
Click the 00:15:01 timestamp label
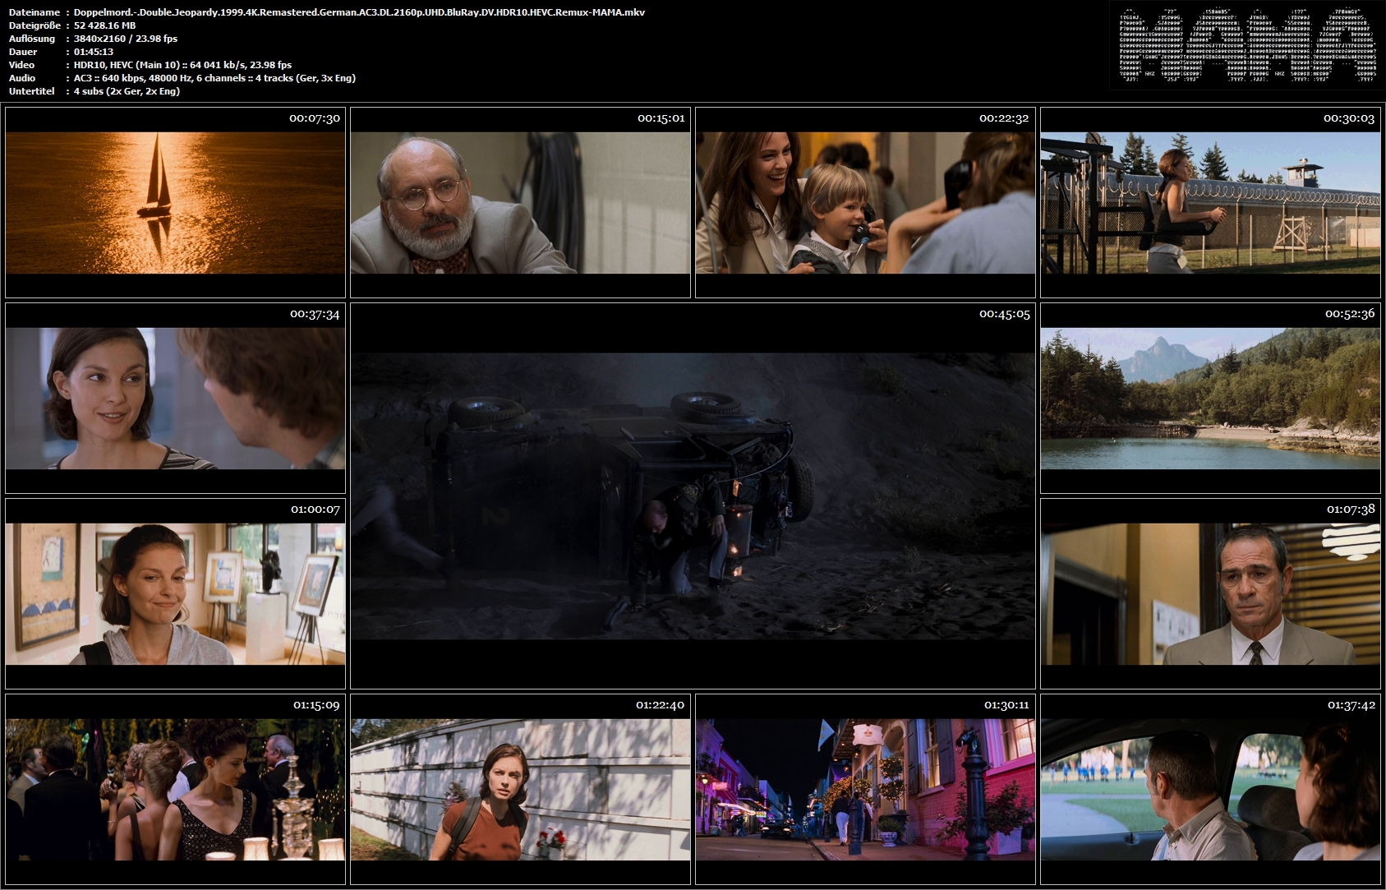tap(661, 118)
